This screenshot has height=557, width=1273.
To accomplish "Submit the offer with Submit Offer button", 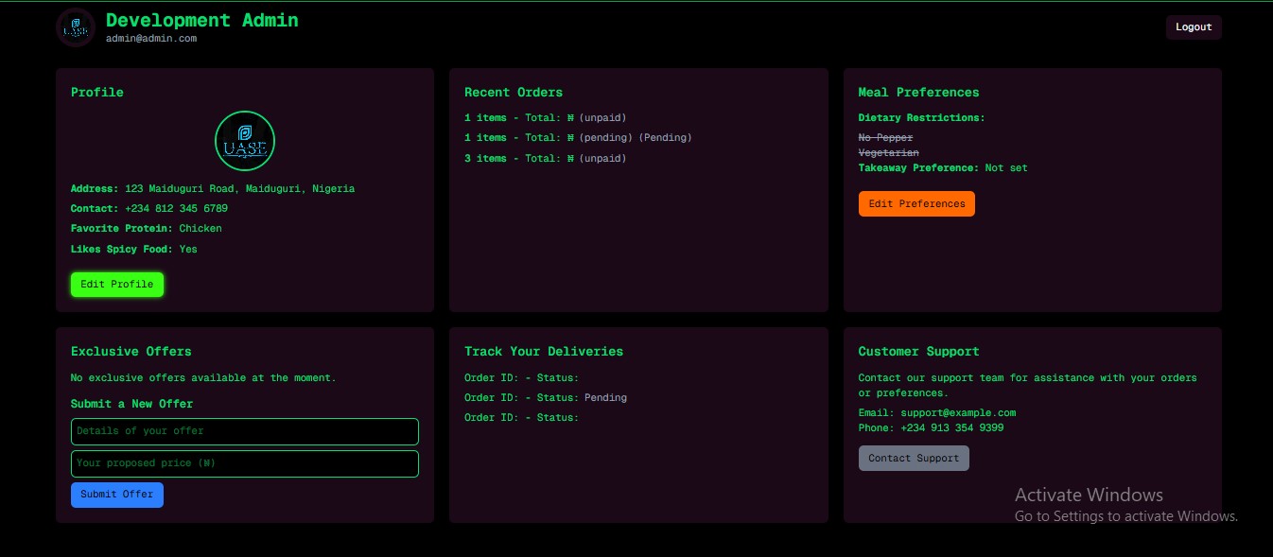I will click(116, 495).
